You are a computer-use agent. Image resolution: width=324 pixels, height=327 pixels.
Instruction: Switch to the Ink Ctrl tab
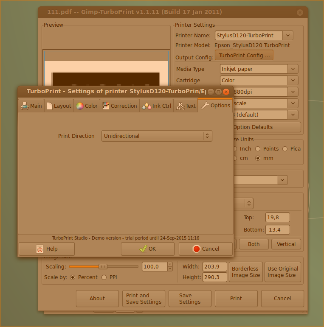(x=156, y=106)
